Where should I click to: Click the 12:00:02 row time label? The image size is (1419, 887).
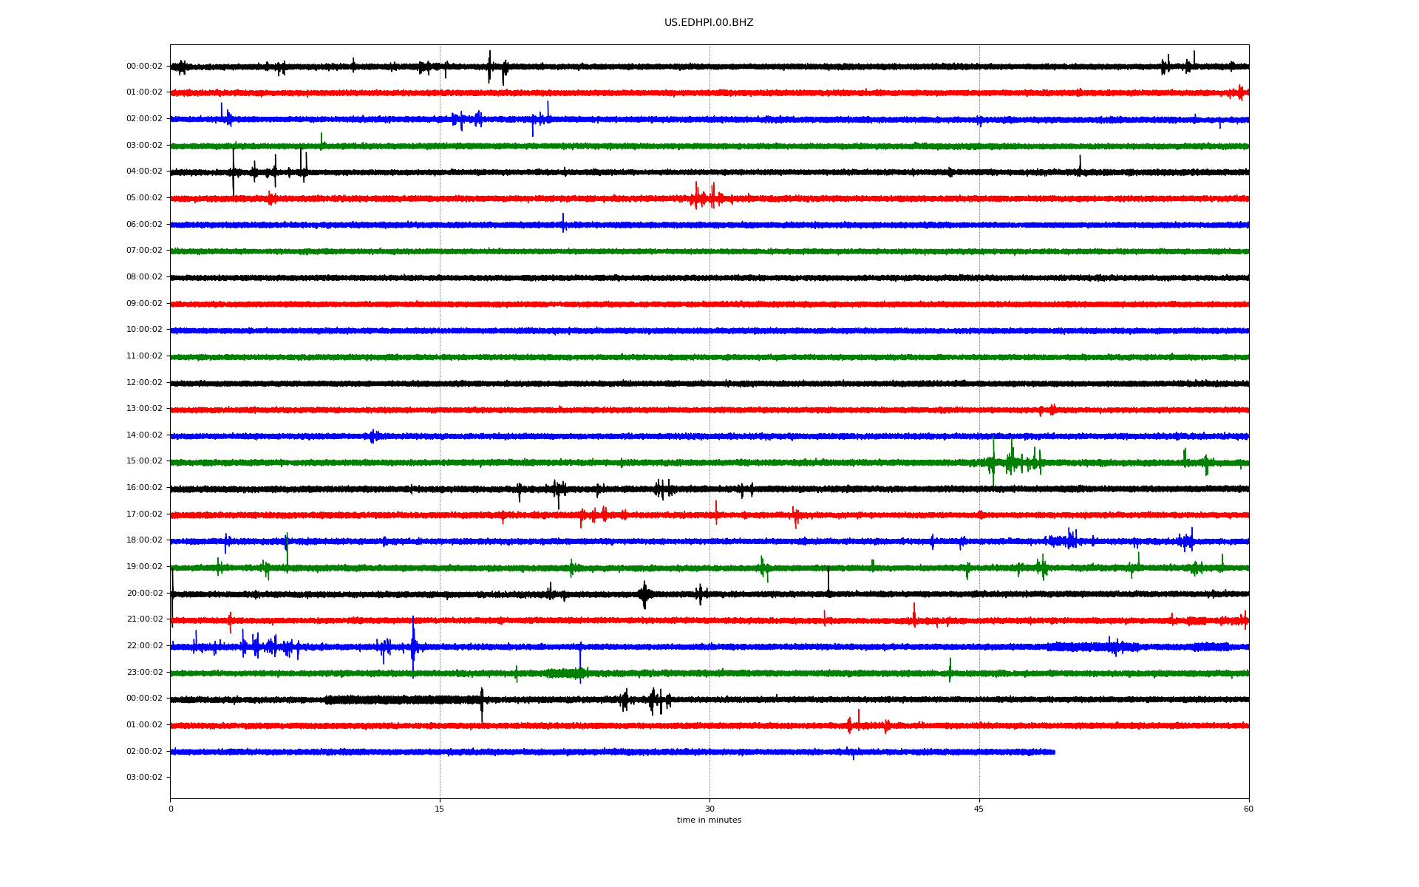144,383
